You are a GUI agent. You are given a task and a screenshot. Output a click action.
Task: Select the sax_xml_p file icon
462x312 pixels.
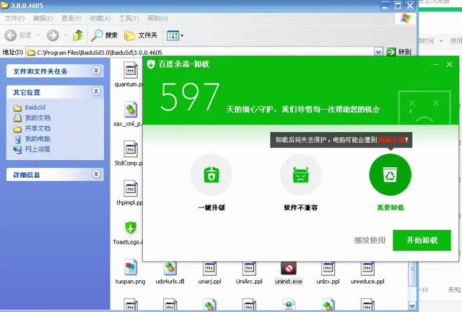pos(131,110)
